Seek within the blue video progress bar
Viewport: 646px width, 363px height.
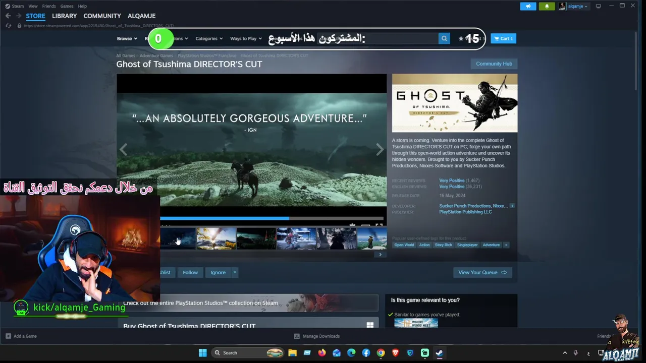pos(272,218)
